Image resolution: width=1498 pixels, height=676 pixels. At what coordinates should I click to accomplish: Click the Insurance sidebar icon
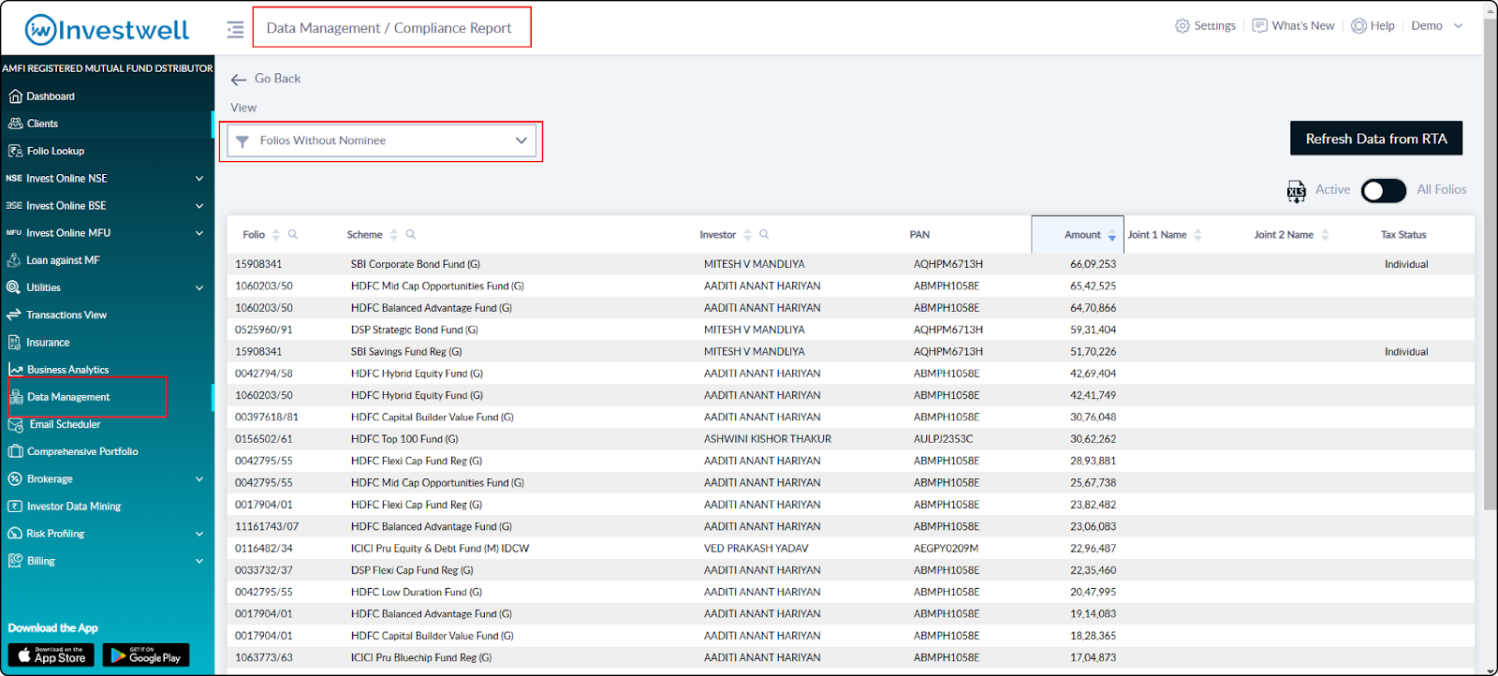(x=14, y=343)
